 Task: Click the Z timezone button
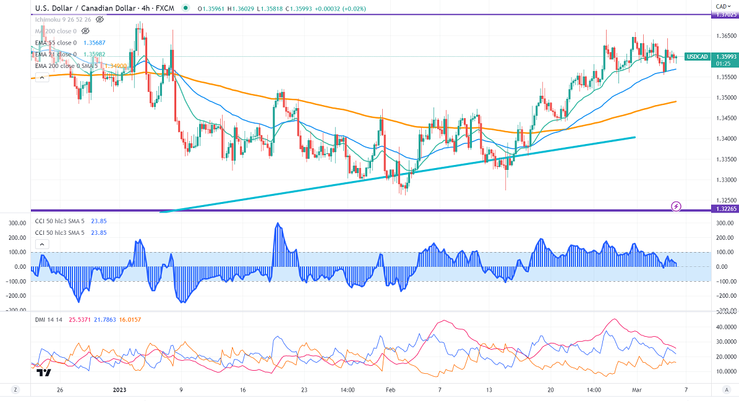coord(15,390)
